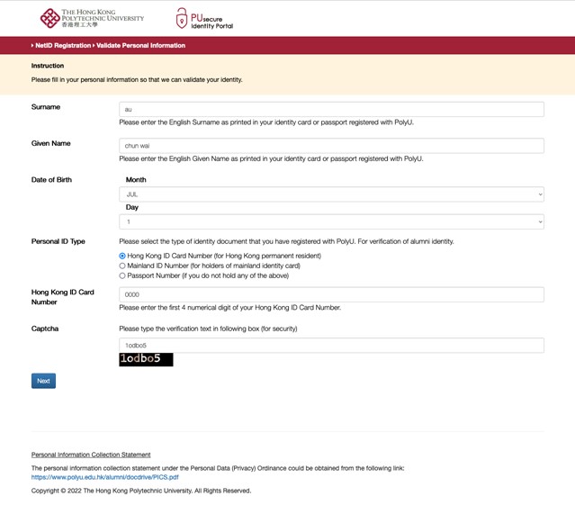Click the PUsecure Identity Portal lock icon
The width and height of the screenshot is (575, 514).
[182, 18]
